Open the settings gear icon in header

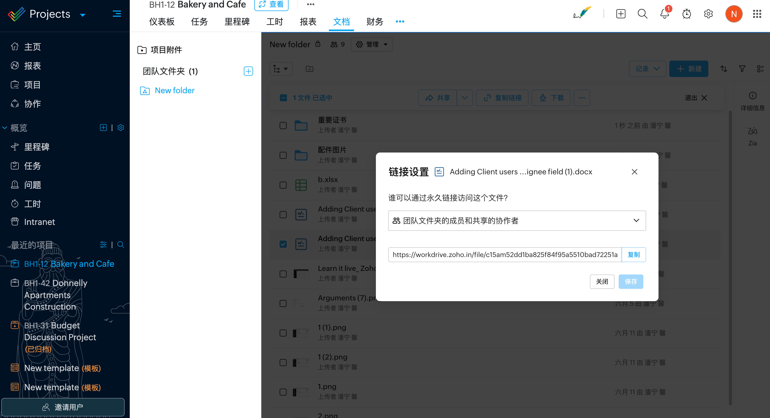pyautogui.click(x=708, y=14)
